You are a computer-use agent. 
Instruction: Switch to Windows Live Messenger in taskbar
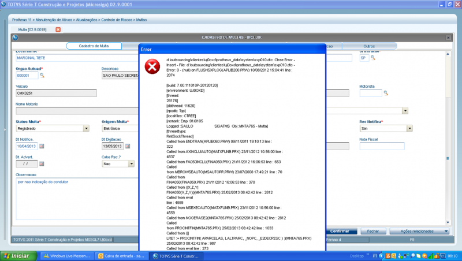click(67, 256)
